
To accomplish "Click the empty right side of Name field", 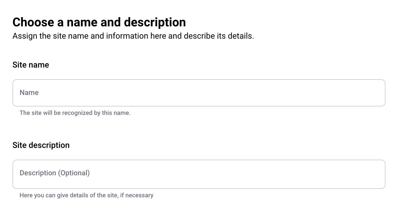I will point(332,93).
